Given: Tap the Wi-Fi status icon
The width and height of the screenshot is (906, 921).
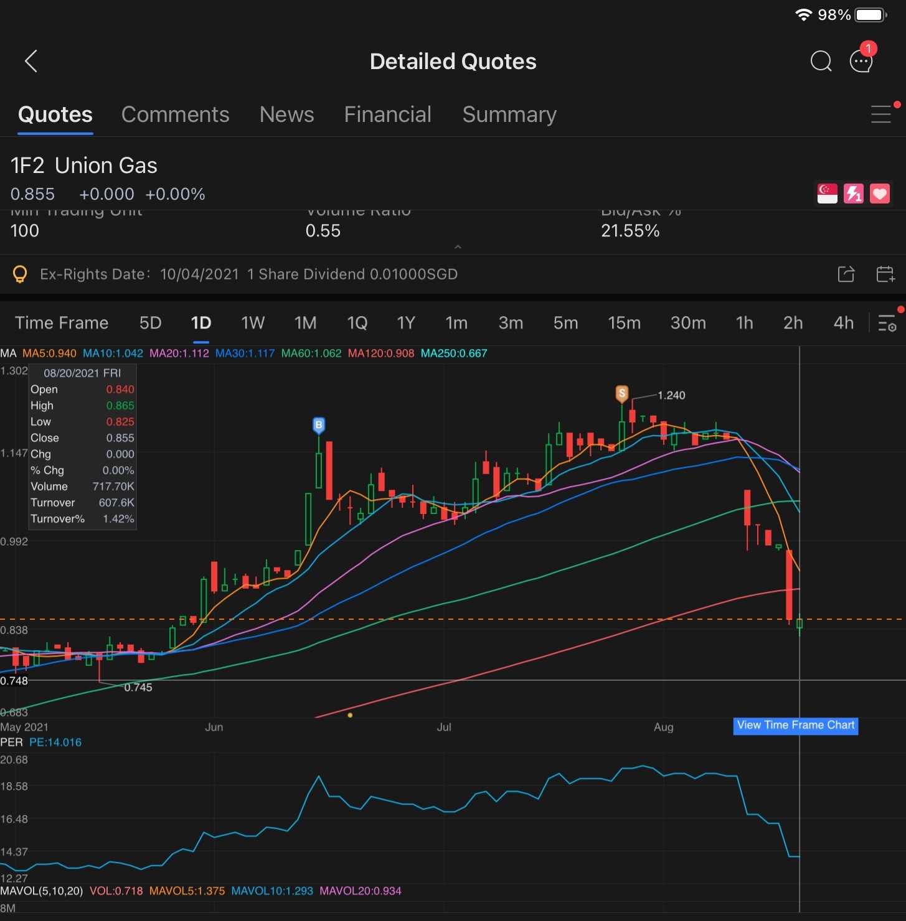Looking at the screenshot, I should [804, 15].
